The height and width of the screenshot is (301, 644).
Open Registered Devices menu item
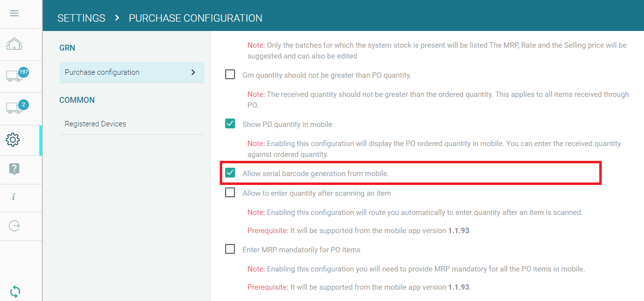(95, 124)
